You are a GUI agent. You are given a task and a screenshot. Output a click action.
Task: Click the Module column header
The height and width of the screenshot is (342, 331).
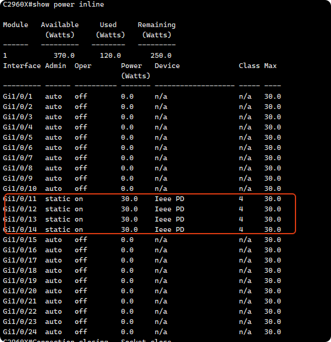point(16,25)
